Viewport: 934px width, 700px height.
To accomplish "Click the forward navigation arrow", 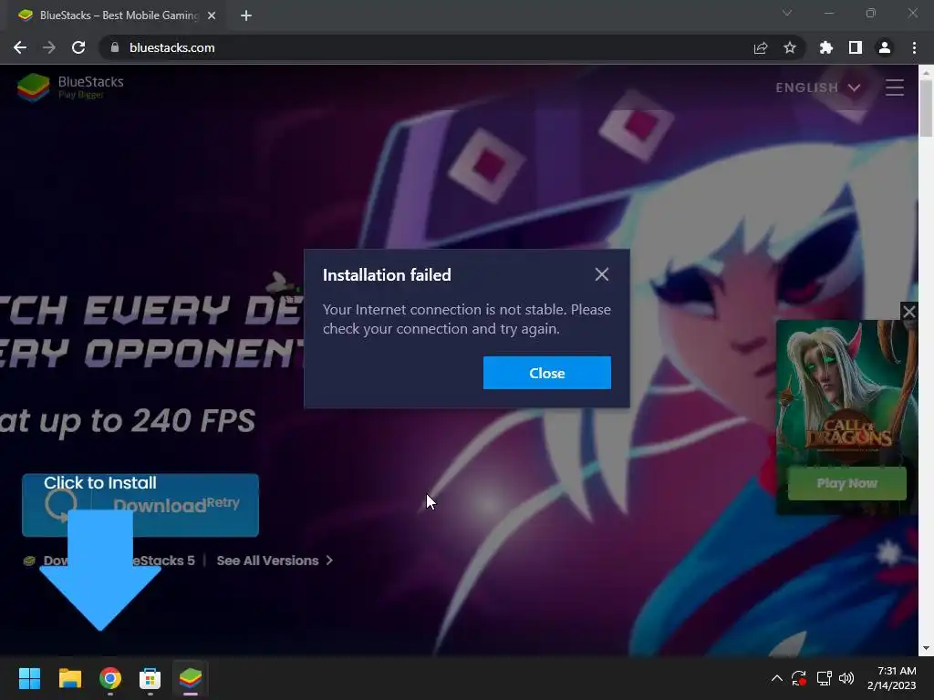I will (x=49, y=47).
